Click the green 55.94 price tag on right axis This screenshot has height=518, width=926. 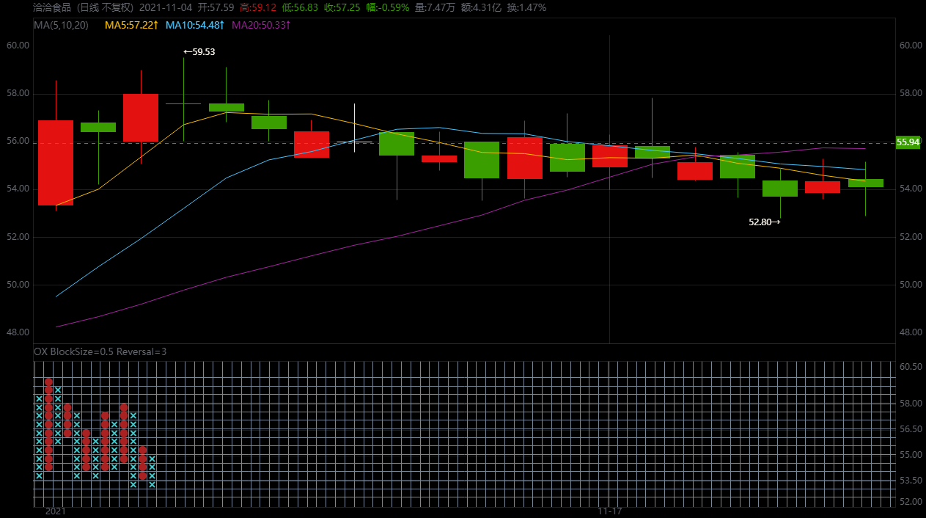click(907, 143)
